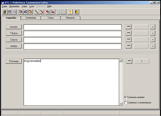Click the BTL-1 application icon in the title bar
The width and height of the screenshot is (161, 116).
(x=3, y=3)
